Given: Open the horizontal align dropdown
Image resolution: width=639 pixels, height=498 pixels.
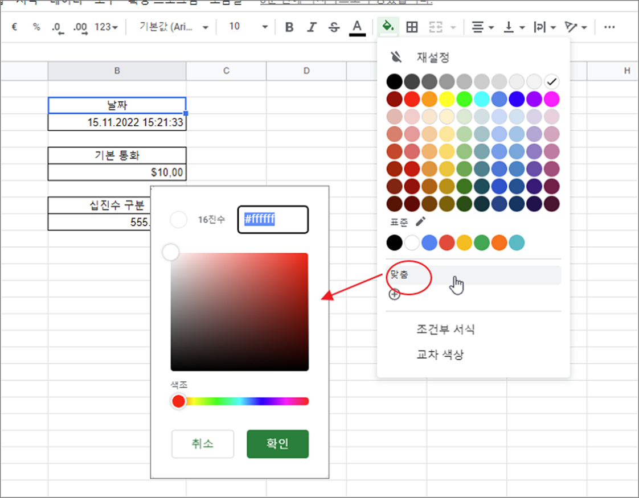Looking at the screenshot, I should (x=482, y=27).
